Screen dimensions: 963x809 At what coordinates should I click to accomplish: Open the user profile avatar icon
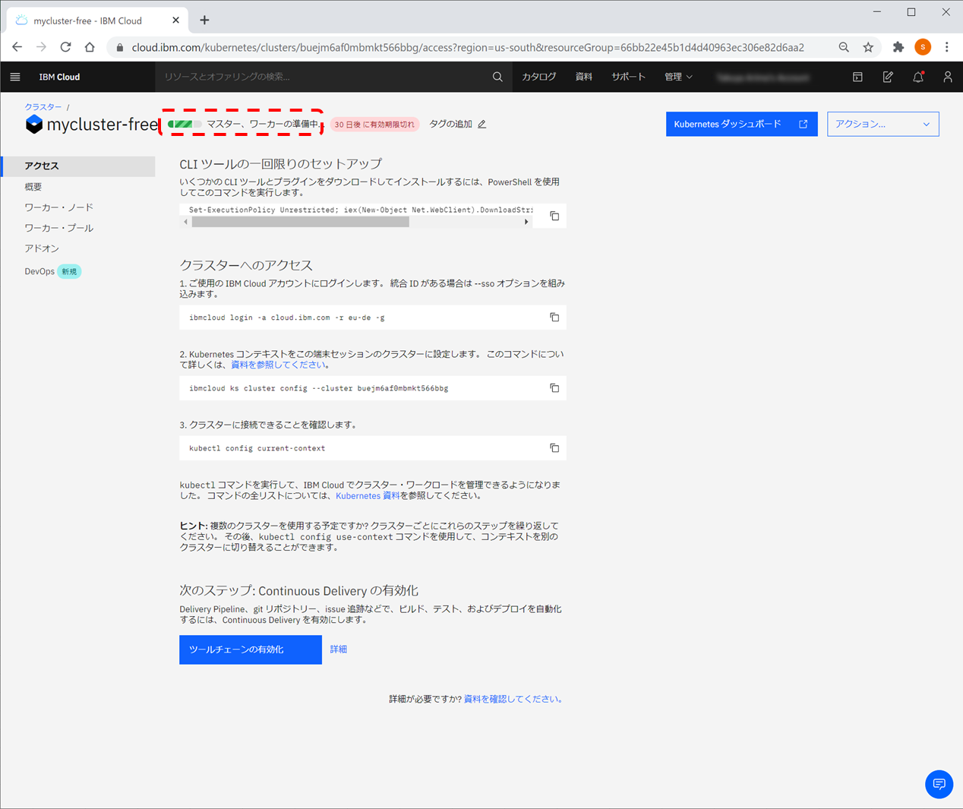[948, 77]
